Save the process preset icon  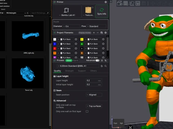102,66
